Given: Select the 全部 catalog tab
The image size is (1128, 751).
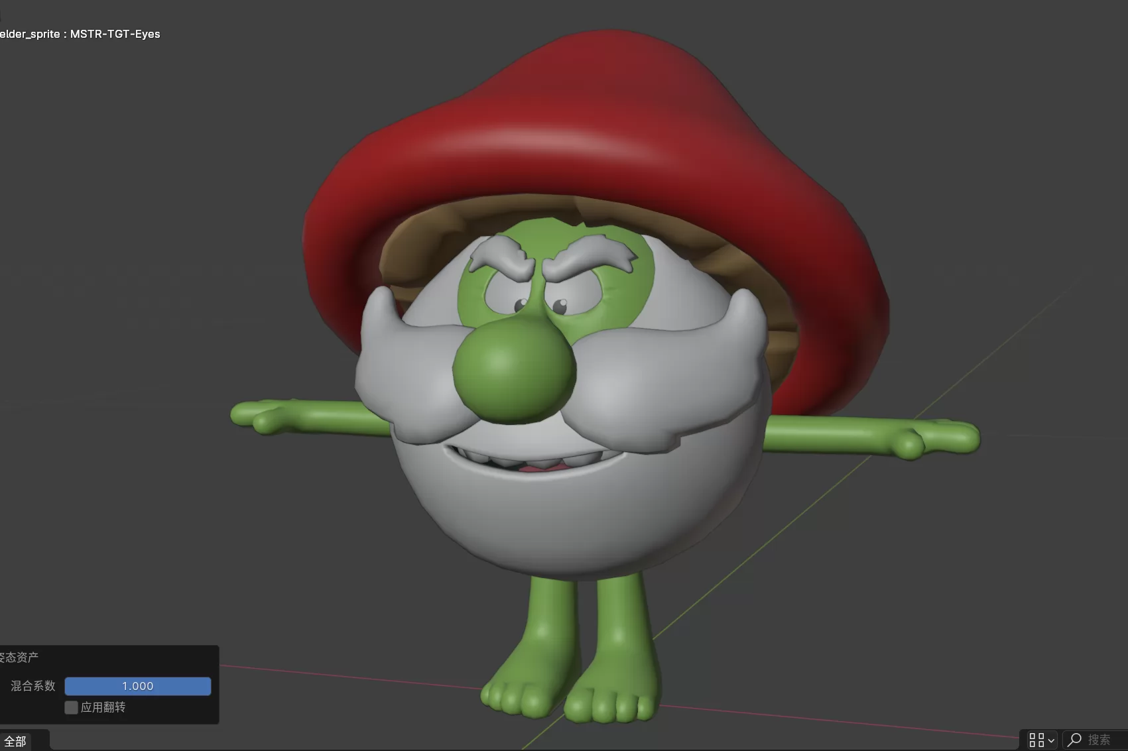Looking at the screenshot, I should coord(16,741).
